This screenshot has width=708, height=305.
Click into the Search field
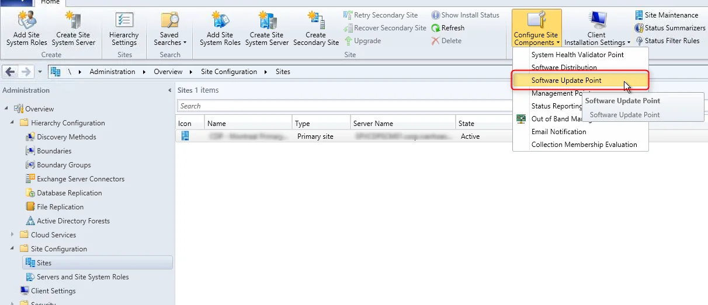tap(345, 106)
